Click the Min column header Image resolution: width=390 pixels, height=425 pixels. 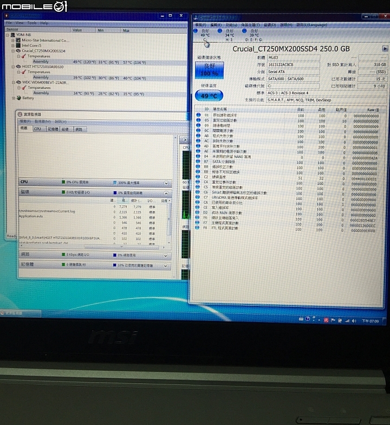click(x=109, y=30)
